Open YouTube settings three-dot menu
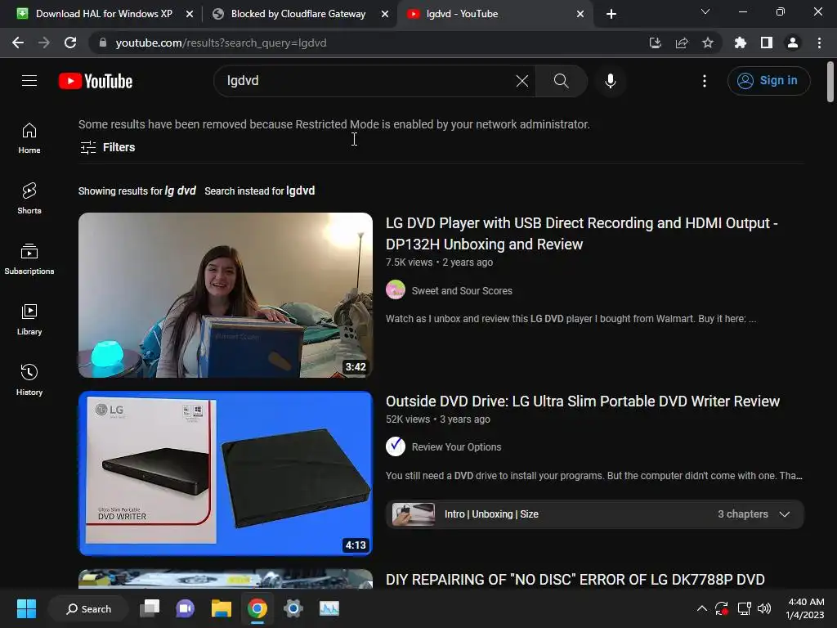 705,81
